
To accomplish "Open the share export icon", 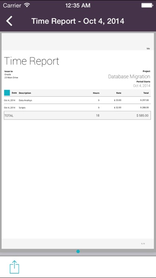I will pyautogui.click(x=14, y=267).
